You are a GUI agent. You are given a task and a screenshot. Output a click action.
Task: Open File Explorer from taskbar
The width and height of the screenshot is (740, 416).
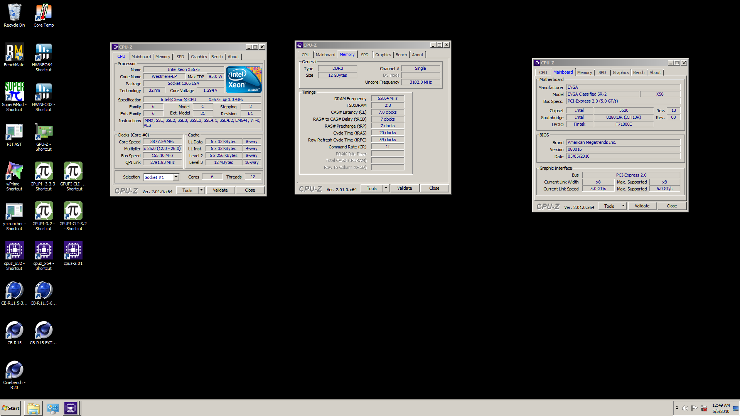point(34,408)
